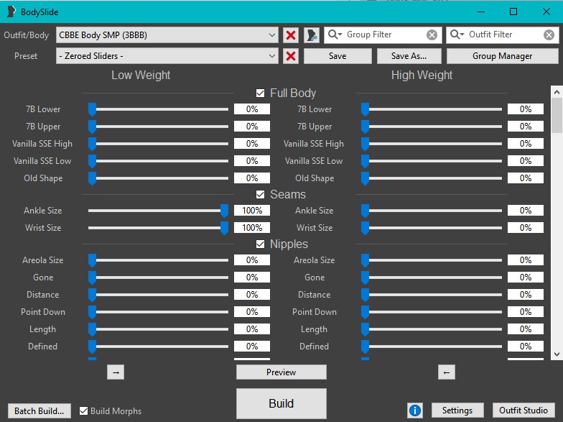Image resolution: width=563 pixels, height=422 pixels.
Task: Click the Low Weight heading text
Action: (x=141, y=75)
